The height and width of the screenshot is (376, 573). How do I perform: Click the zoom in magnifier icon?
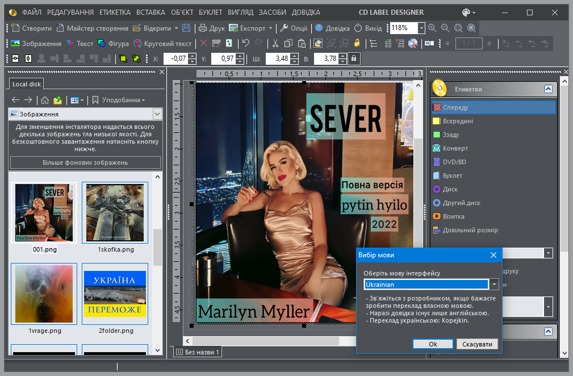pos(432,28)
